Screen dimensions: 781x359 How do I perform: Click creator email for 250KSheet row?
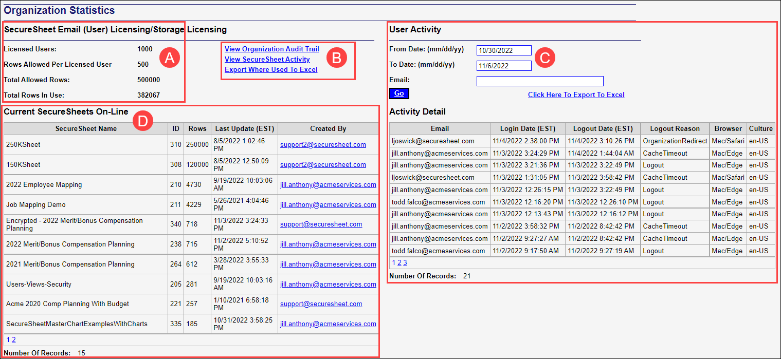point(323,145)
